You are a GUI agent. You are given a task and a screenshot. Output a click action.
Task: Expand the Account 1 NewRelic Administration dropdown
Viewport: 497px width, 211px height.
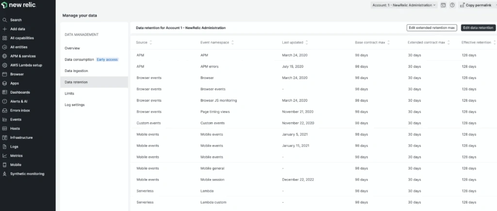point(404,5)
